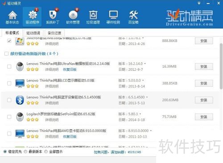Viewport: 223px width, 163px height.
Task: Expand version dropdown of JMicron driver
Action: click(x=143, y=38)
